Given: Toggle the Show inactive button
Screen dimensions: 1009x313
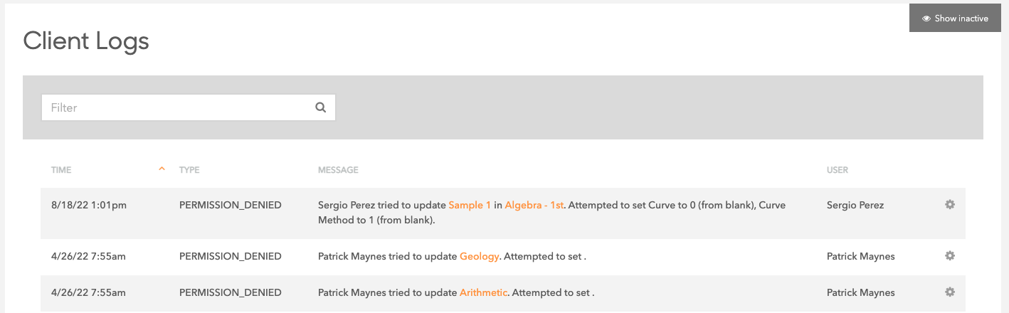Looking at the screenshot, I should coord(954,18).
